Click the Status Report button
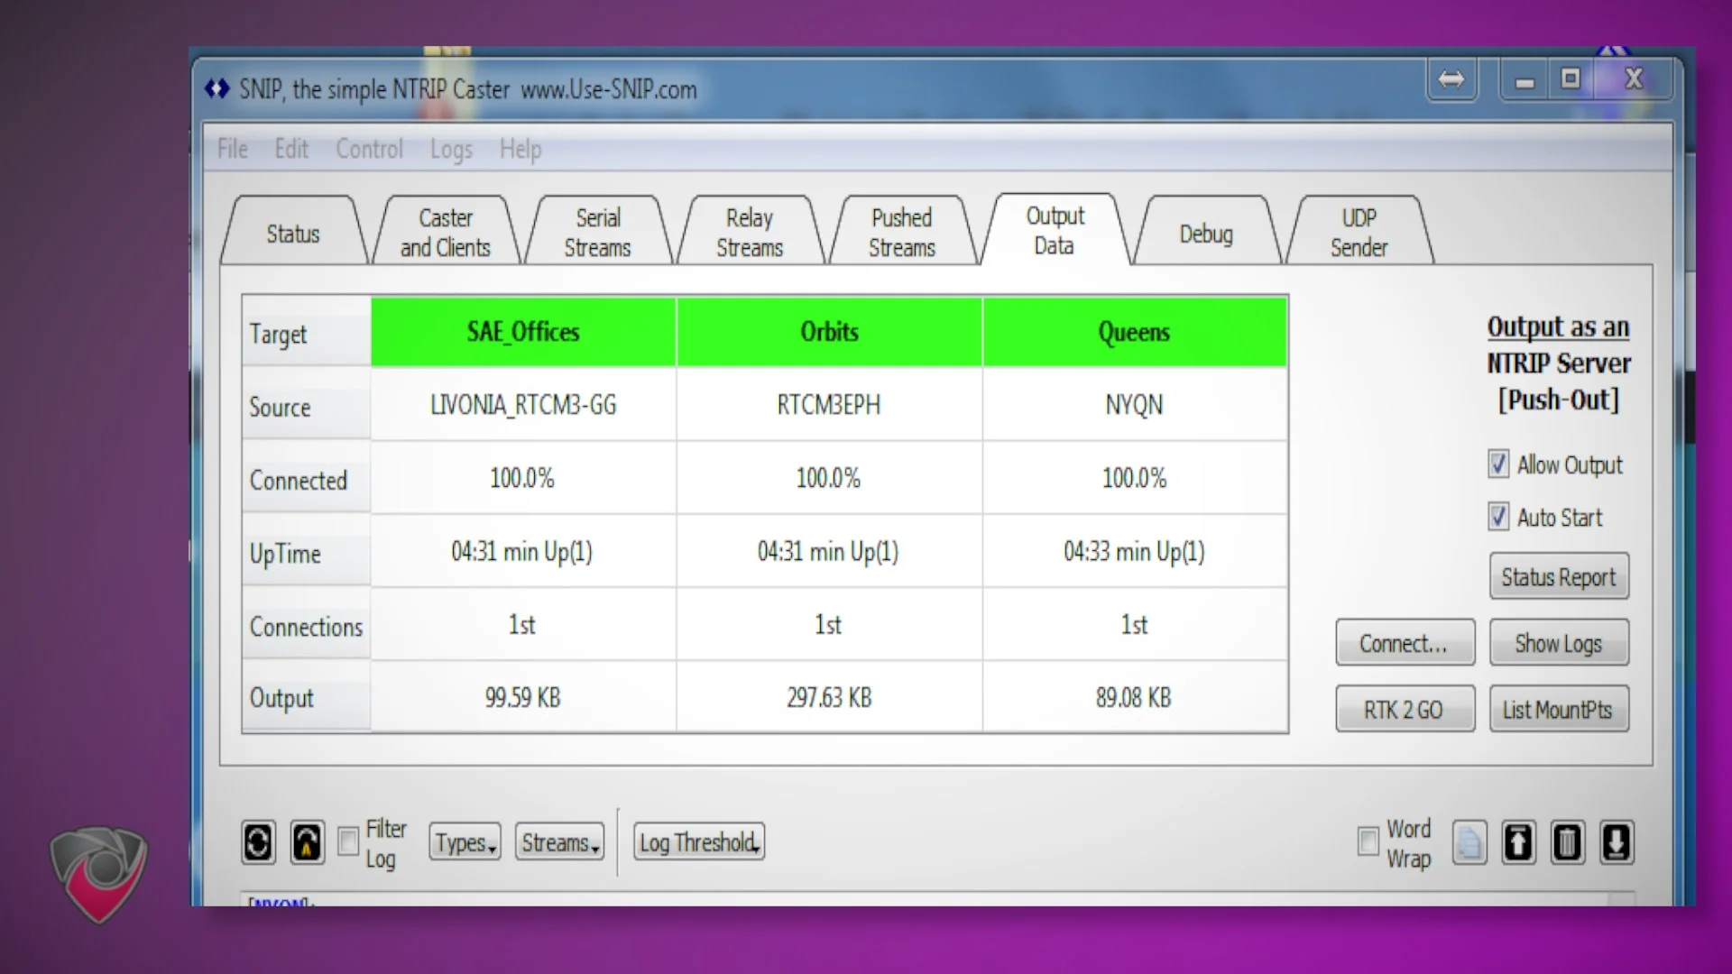This screenshot has height=974, width=1732. coord(1559,577)
